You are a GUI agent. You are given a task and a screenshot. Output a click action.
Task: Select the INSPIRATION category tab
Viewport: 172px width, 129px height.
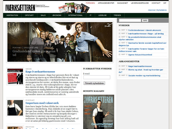click(12, 15)
